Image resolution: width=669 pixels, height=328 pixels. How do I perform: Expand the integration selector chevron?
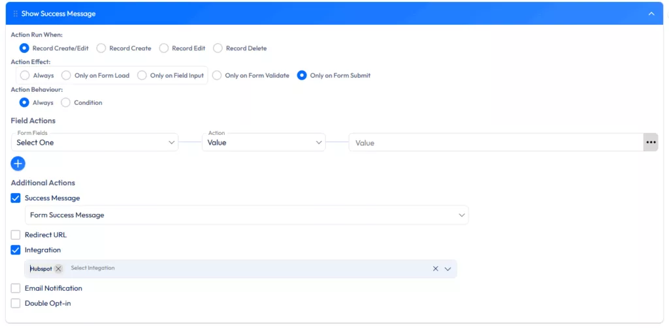click(448, 269)
